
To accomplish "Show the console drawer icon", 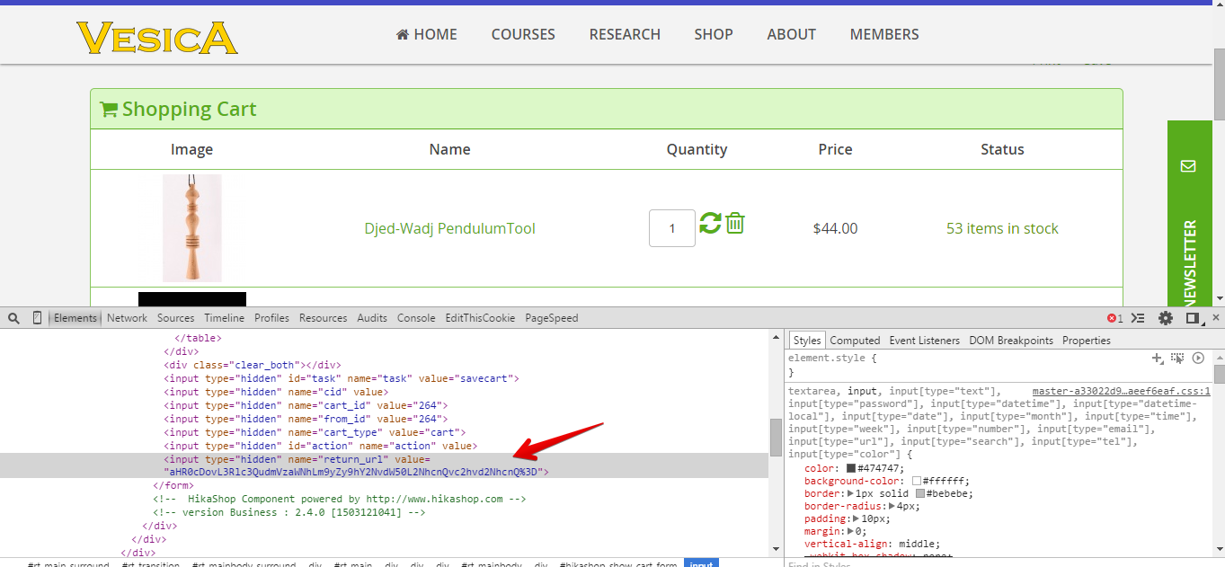I will tap(1138, 318).
